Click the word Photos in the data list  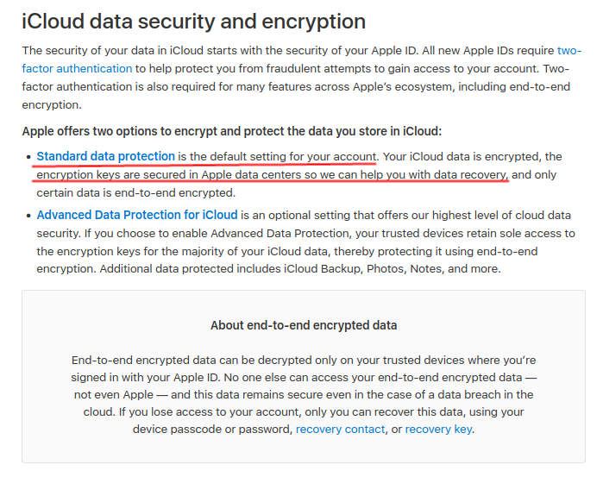pyautogui.click(x=386, y=269)
